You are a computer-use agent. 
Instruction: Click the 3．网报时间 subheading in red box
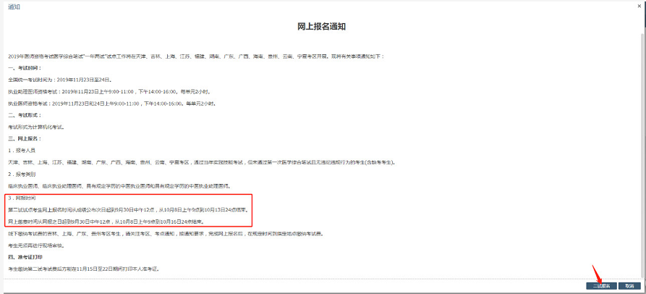pos(25,198)
